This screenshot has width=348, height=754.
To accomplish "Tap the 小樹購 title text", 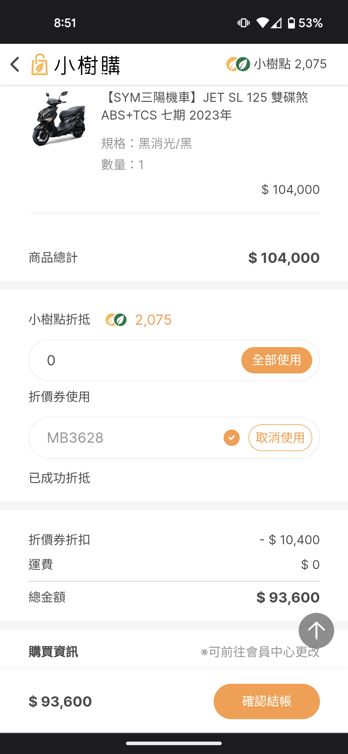I will [87, 65].
